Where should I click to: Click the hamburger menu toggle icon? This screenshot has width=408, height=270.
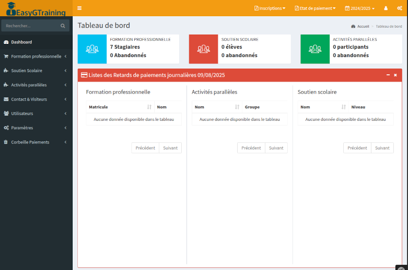point(79,8)
